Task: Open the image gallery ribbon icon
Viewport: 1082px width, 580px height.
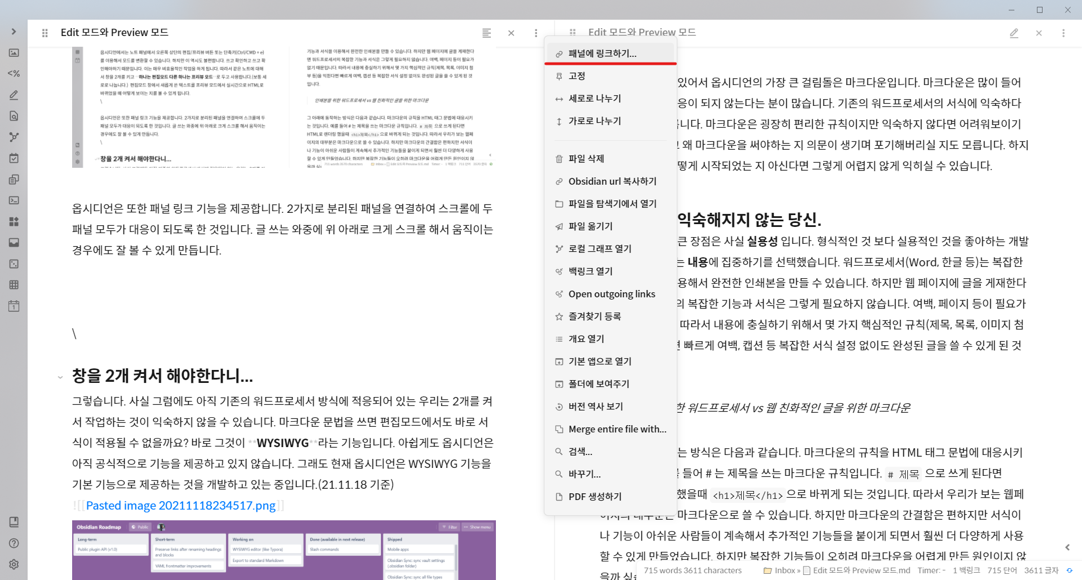Action: [14, 53]
